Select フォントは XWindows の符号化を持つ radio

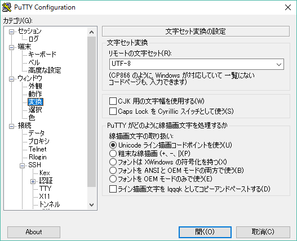click(113, 162)
